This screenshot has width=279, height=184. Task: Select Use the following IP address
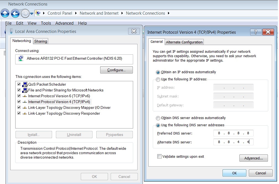tap(158, 79)
